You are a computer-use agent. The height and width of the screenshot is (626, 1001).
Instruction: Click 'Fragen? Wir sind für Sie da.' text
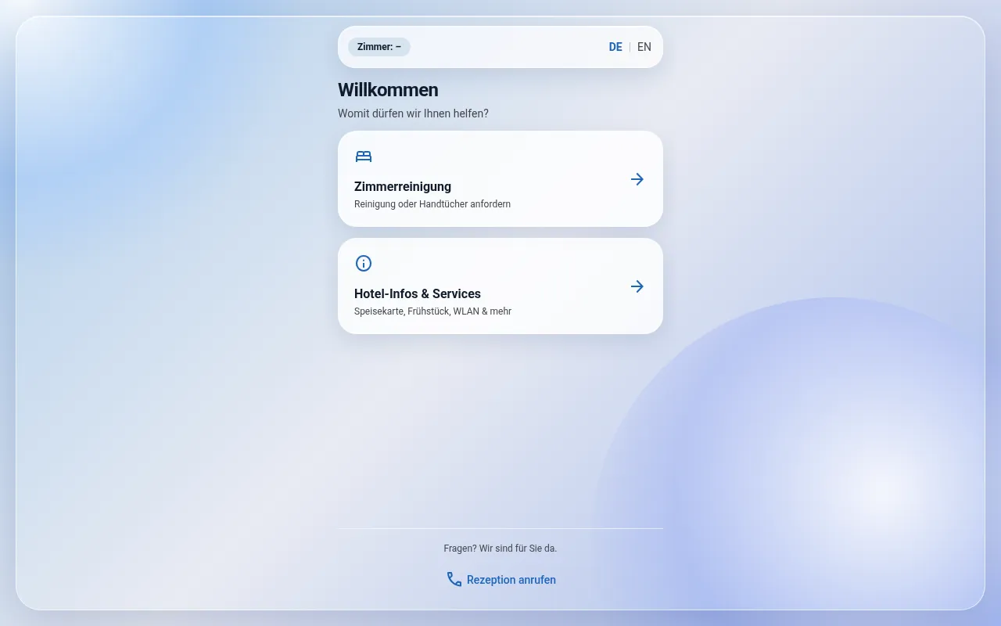coord(500,549)
